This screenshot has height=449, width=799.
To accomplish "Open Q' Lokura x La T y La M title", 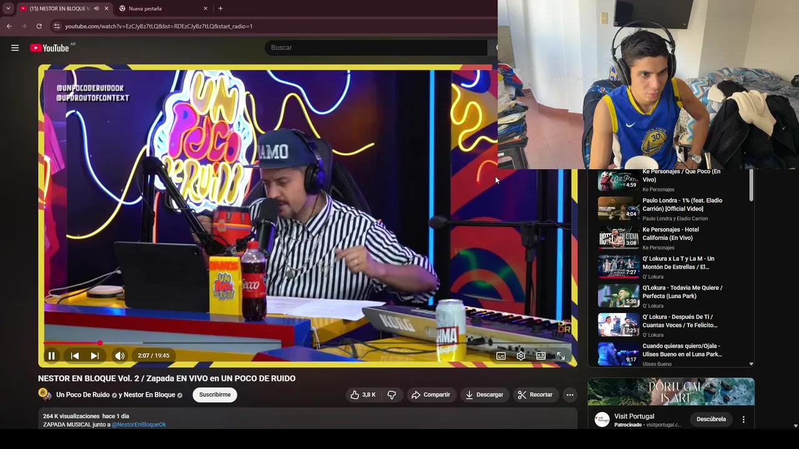I will (x=679, y=263).
